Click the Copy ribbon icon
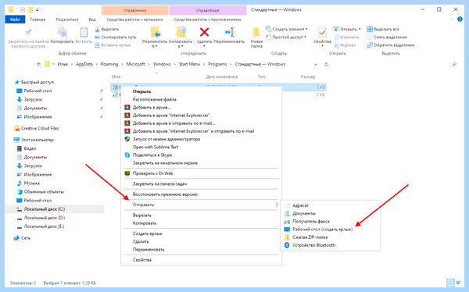The height and width of the screenshot is (292, 469). click(x=63, y=32)
